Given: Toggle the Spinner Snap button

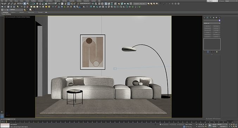Looking at the screenshot, I should point(75,4).
